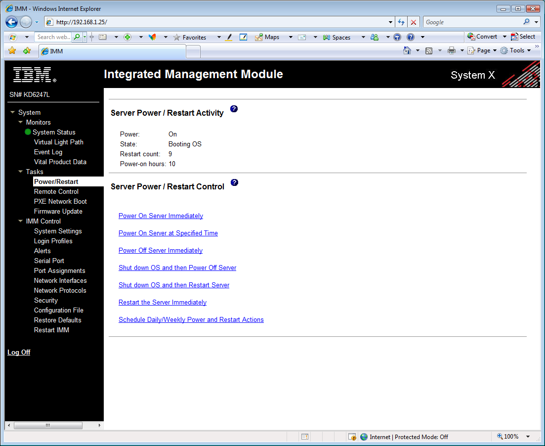Click the green status indicator next to System Status
Image resolution: width=545 pixels, height=446 pixels.
[x=28, y=132]
